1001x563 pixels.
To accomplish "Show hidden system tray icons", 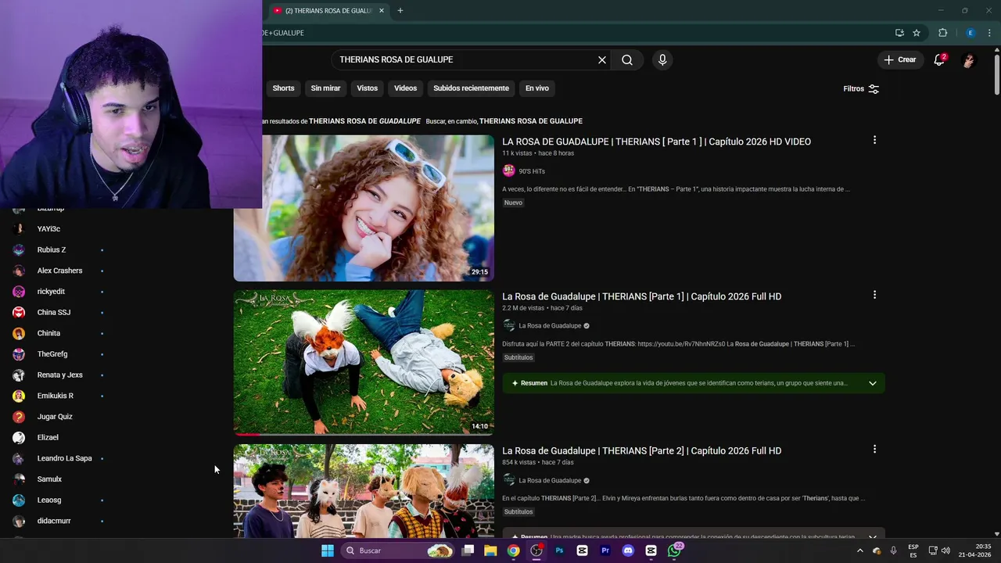I will (x=859, y=550).
